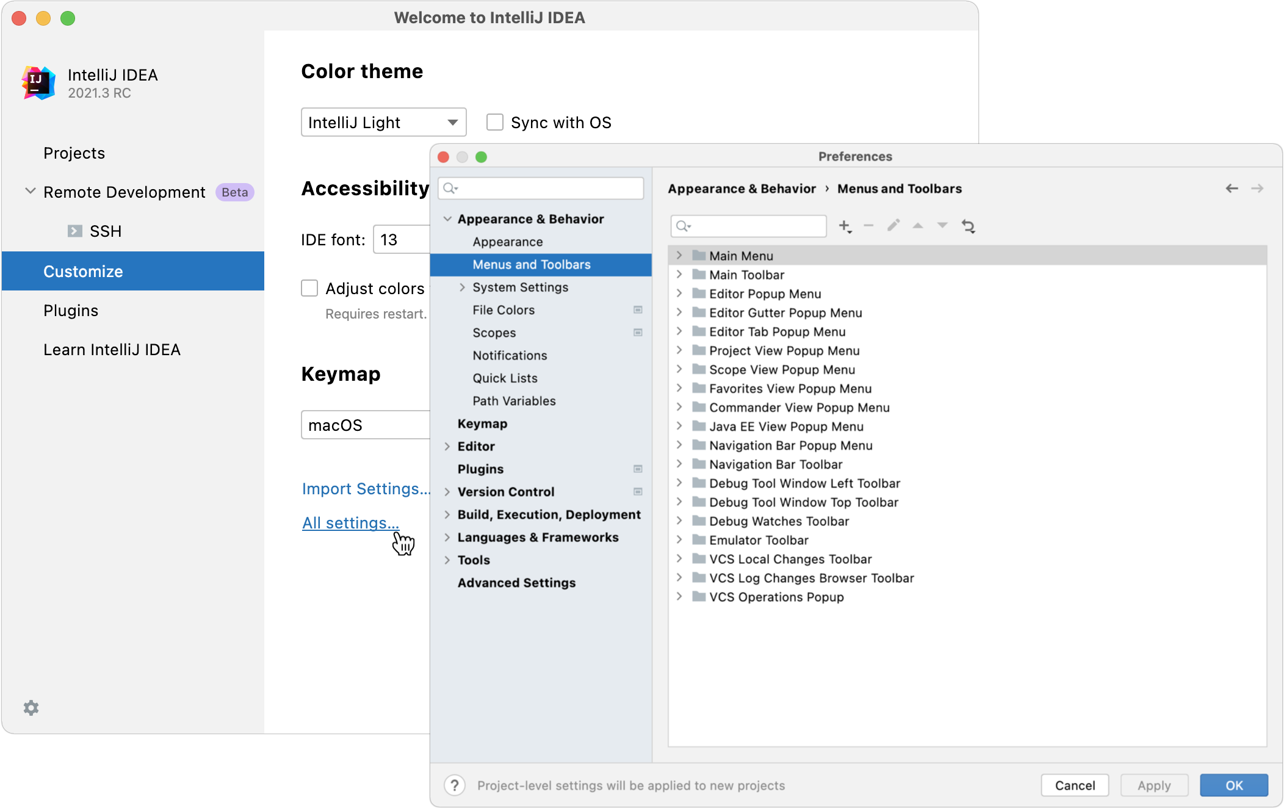The width and height of the screenshot is (1286, 811).
Task: Click the Emulator Toolbar folder icon
Action: click(x=699, y=540)
